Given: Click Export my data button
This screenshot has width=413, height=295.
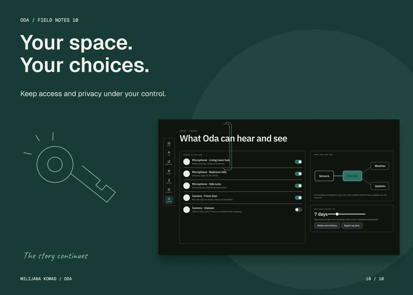Looking at the screenshot, I should pos(352,226).
